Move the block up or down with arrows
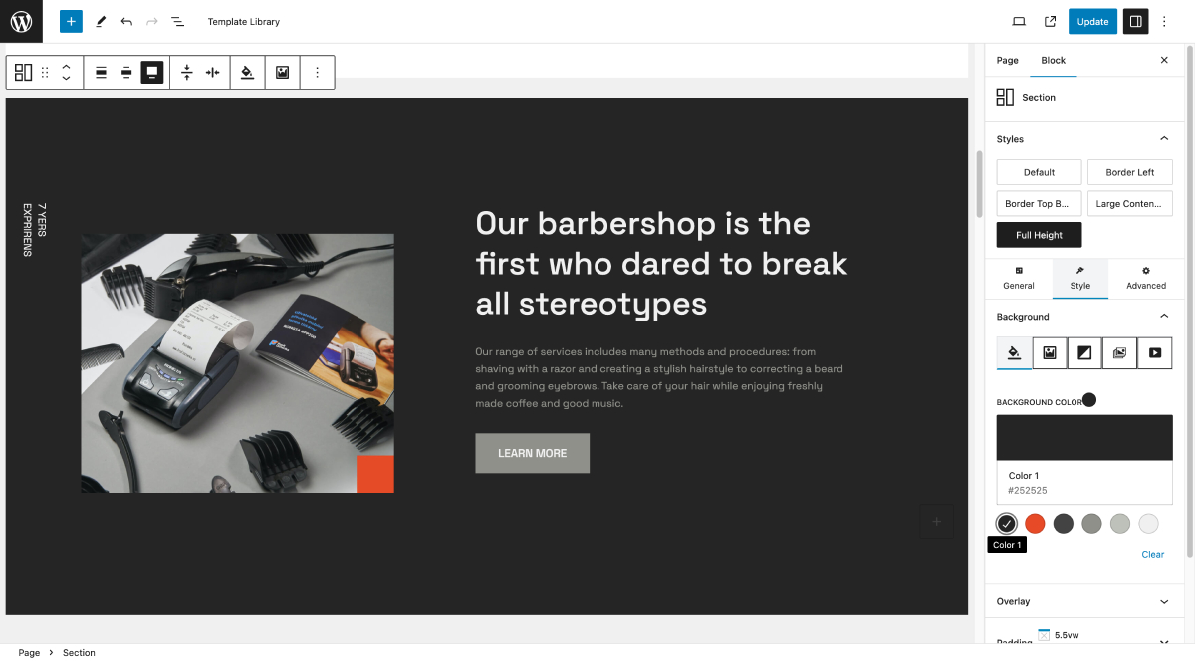 pyautogui.click(x=66, y=72)
